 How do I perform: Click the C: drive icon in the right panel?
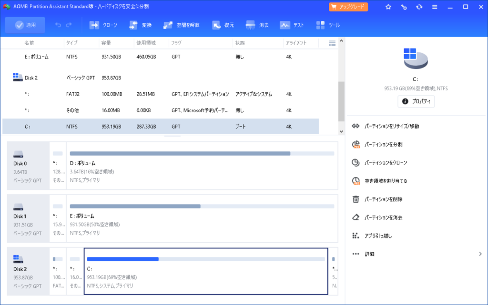[x=416, y=59]
